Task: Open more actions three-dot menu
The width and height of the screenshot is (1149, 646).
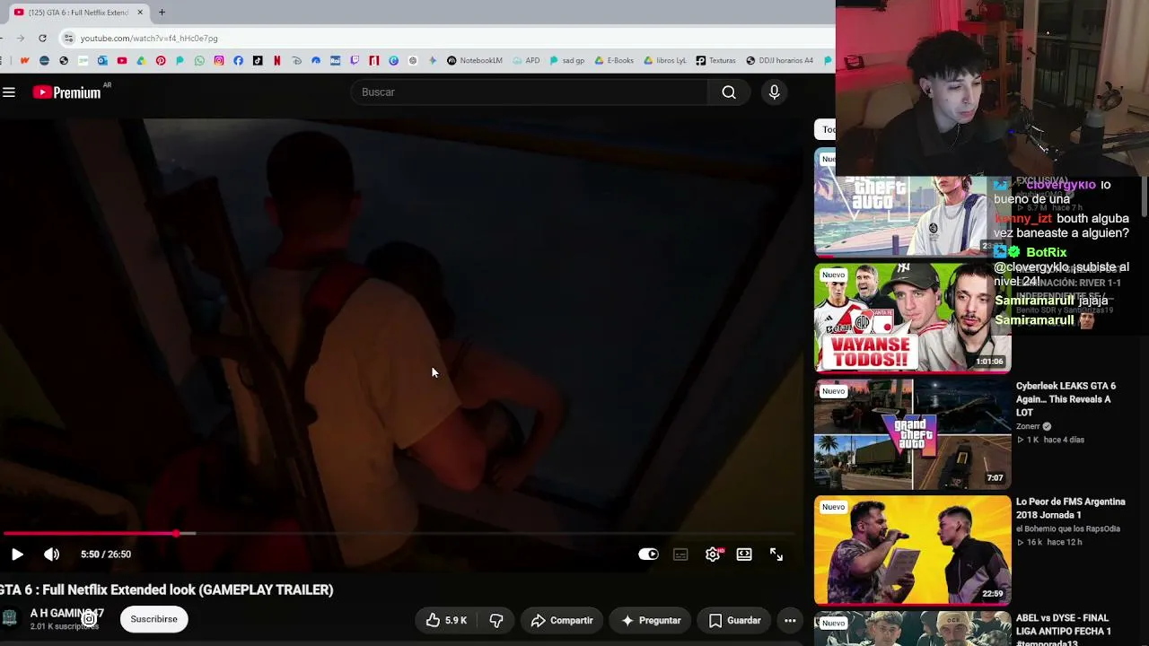Action: coord(790,620)
